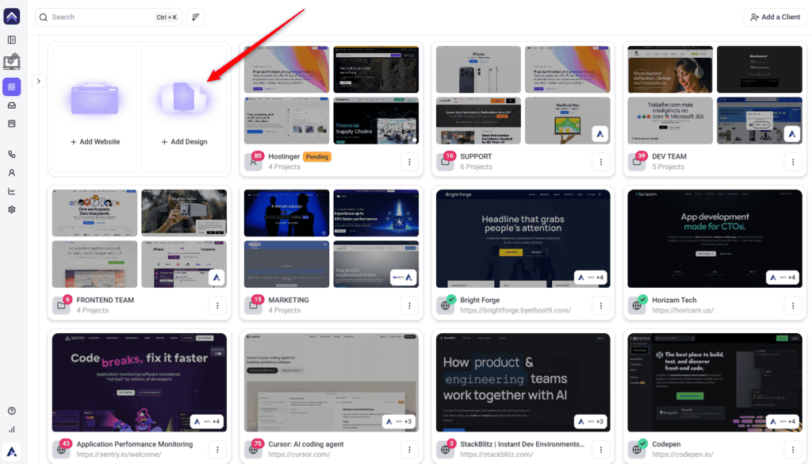Open the Hostinger client title
Image resolution: width=812 pixels, height=464 pixels.
click(284, 156)
